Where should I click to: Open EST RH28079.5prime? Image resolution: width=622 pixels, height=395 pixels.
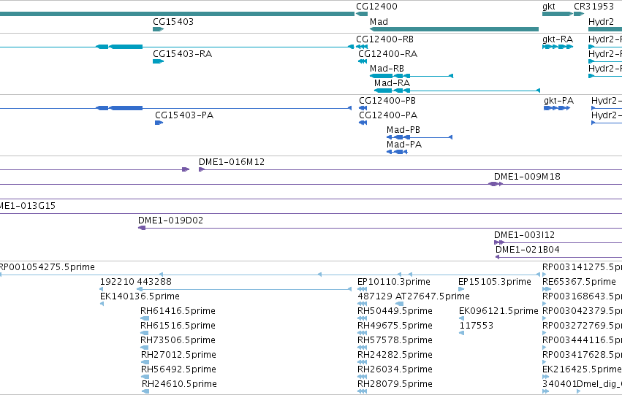(x=395, y=385)
